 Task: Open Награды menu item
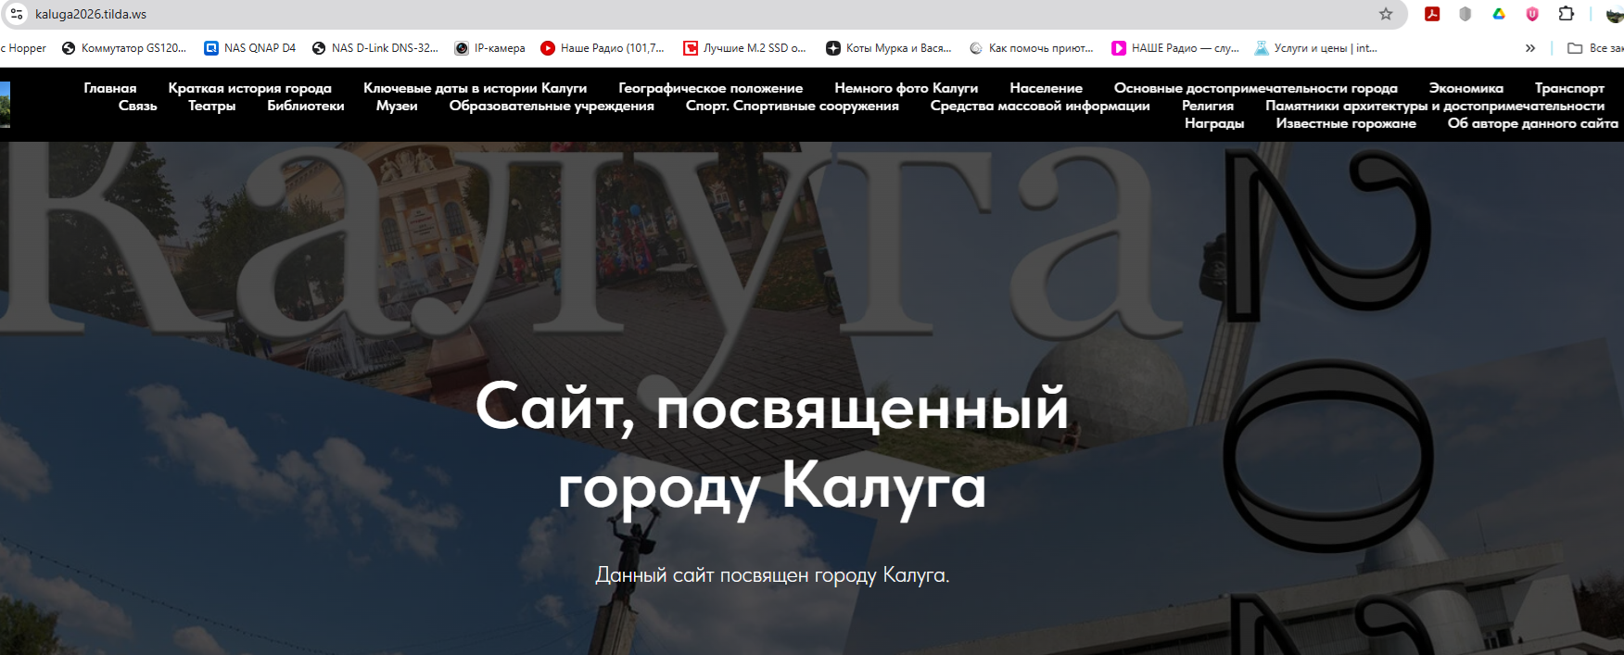tap(1214, 123)
